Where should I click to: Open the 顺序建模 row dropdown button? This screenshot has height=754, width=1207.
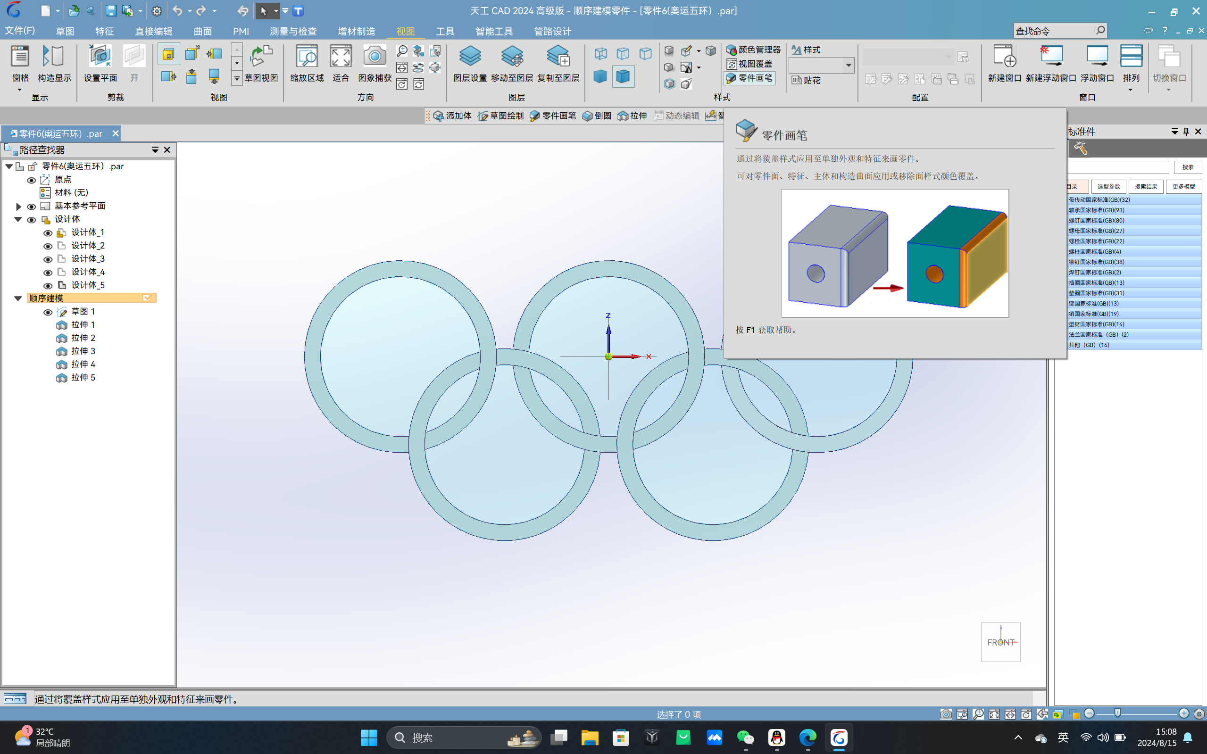pos(147,298)
